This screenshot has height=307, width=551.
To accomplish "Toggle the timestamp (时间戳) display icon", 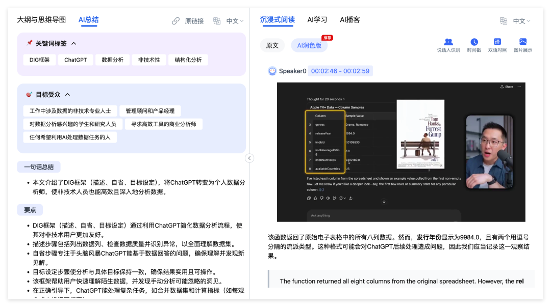I will pos(474,42).
